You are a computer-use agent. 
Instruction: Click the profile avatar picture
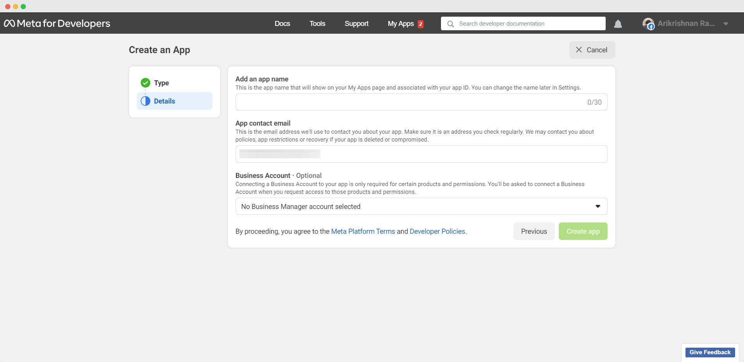tap(648, 24)
